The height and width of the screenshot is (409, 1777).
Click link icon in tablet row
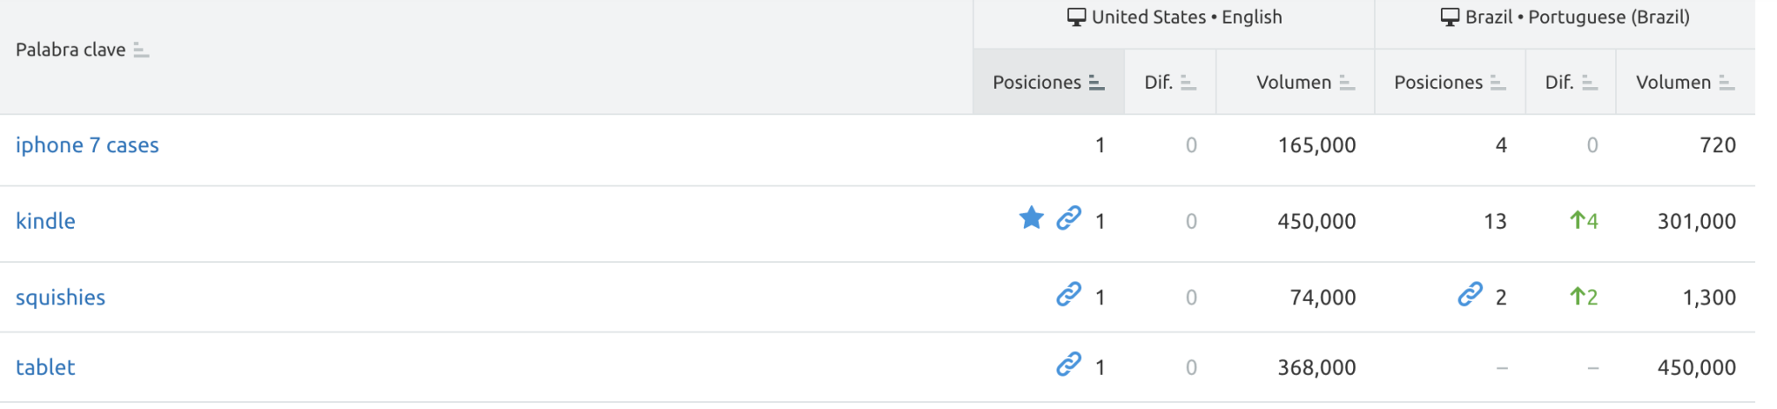click(x=1069, y=364)
